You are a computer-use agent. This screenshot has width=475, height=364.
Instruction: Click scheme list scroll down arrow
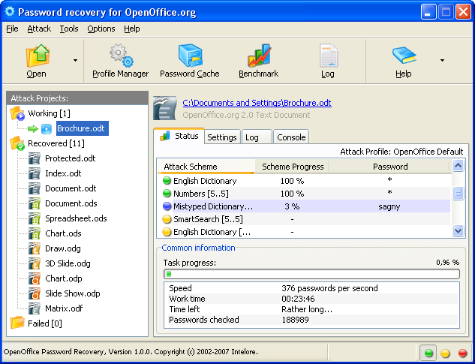[x=458, y=231]
